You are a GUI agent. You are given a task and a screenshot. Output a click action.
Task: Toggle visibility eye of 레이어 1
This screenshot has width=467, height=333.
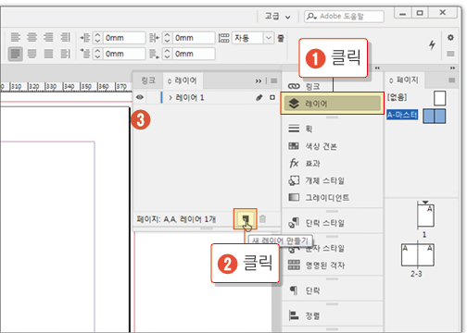coord(140,97)
